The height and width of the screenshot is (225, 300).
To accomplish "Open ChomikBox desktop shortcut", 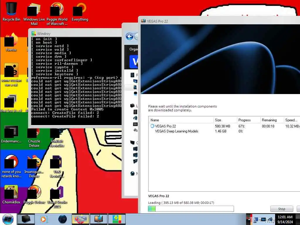I will 11,195.
